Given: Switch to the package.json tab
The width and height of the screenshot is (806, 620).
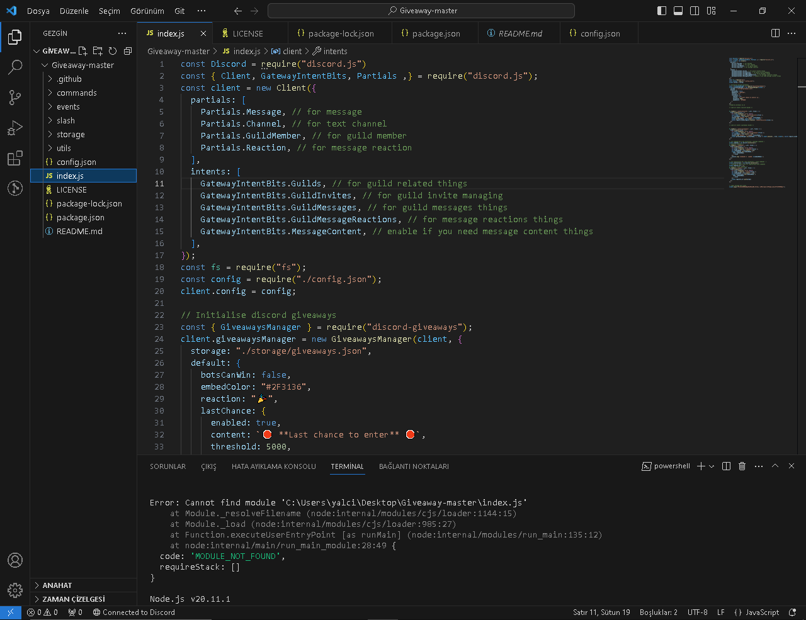Looking at the screenshot, I should coord(436,33).
